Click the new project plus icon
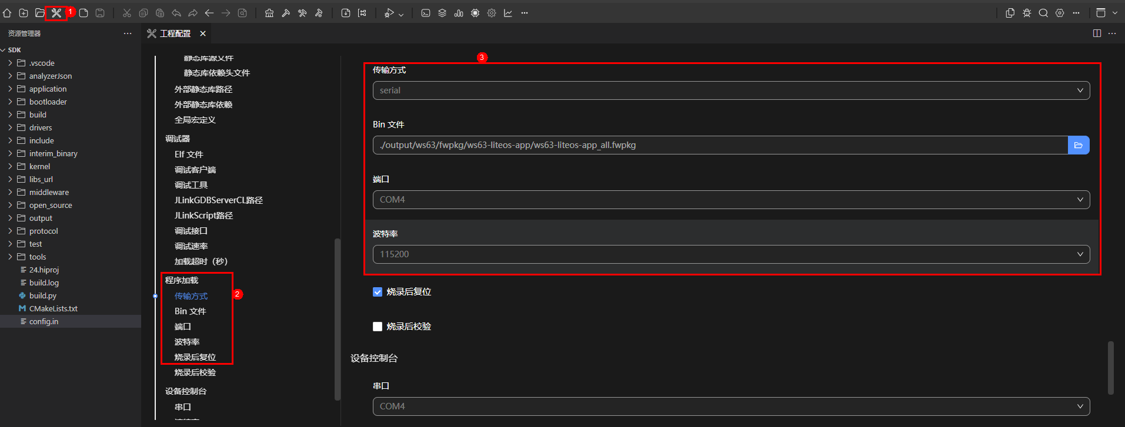 click(x=24, y=13)
